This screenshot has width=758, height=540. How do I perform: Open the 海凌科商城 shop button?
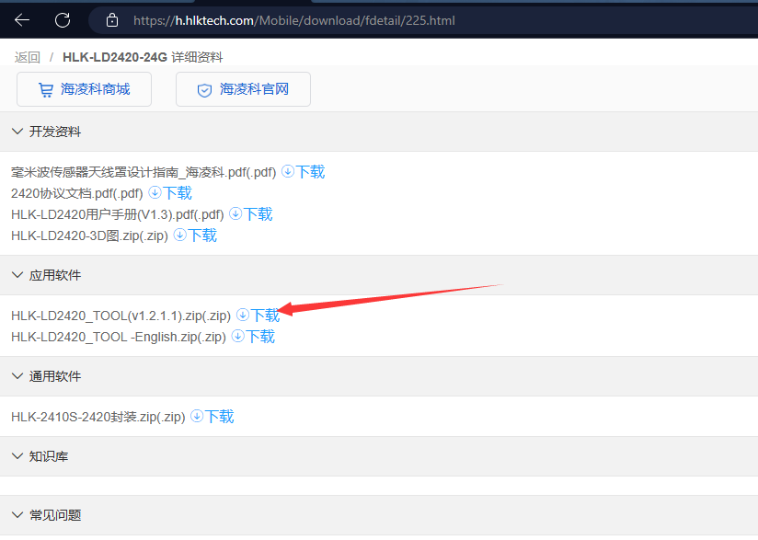coord(84,89)
